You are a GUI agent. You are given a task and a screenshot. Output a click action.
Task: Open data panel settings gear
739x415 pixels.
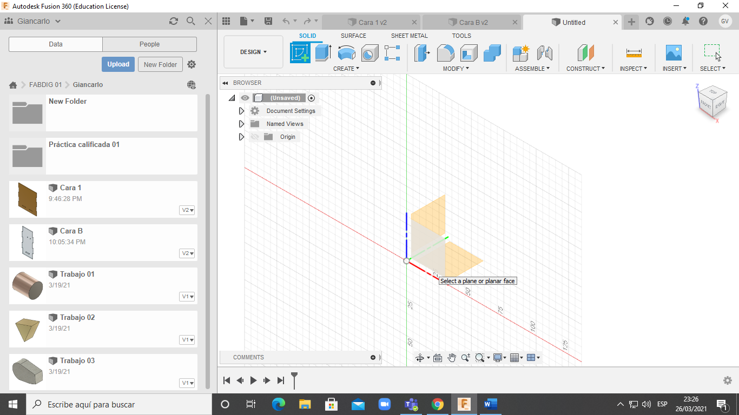click(192, 64)
